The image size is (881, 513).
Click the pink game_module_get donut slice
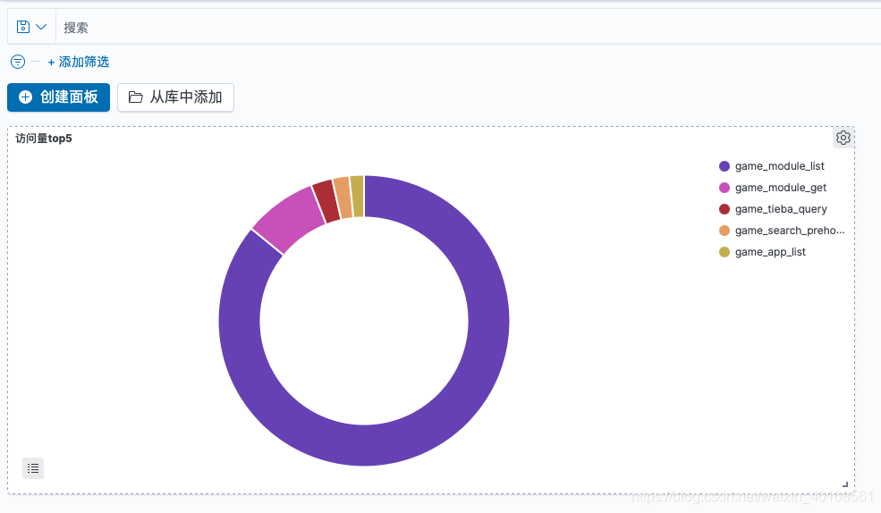pyautogui.click(x=290, y=218)
